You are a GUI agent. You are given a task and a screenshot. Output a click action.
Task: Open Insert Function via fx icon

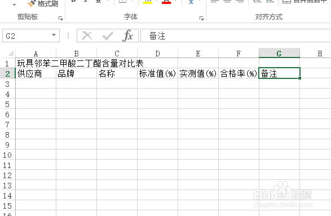[x=127, y=36]
